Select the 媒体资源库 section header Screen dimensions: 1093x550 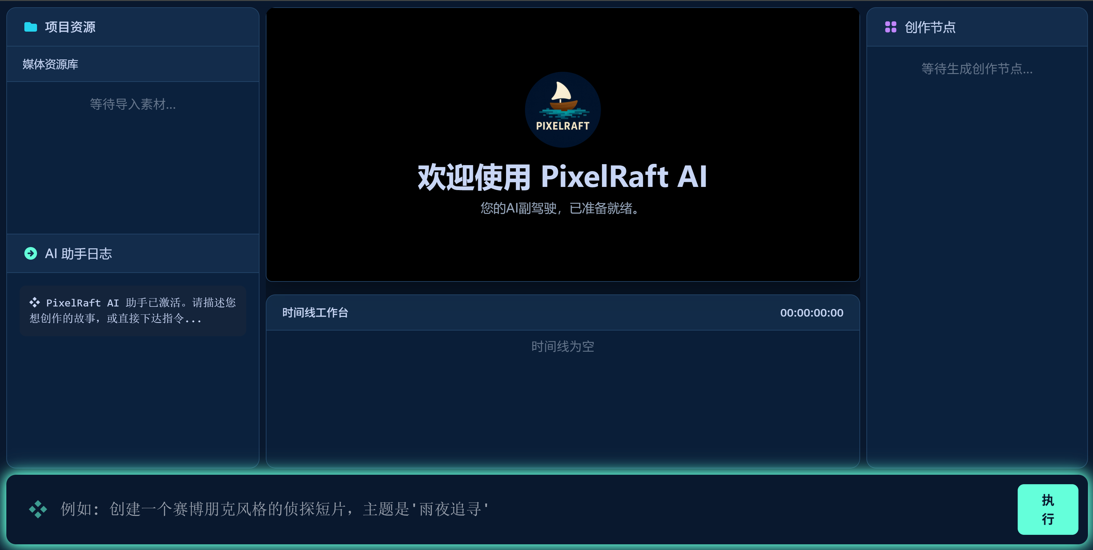(x=133, y=64)
